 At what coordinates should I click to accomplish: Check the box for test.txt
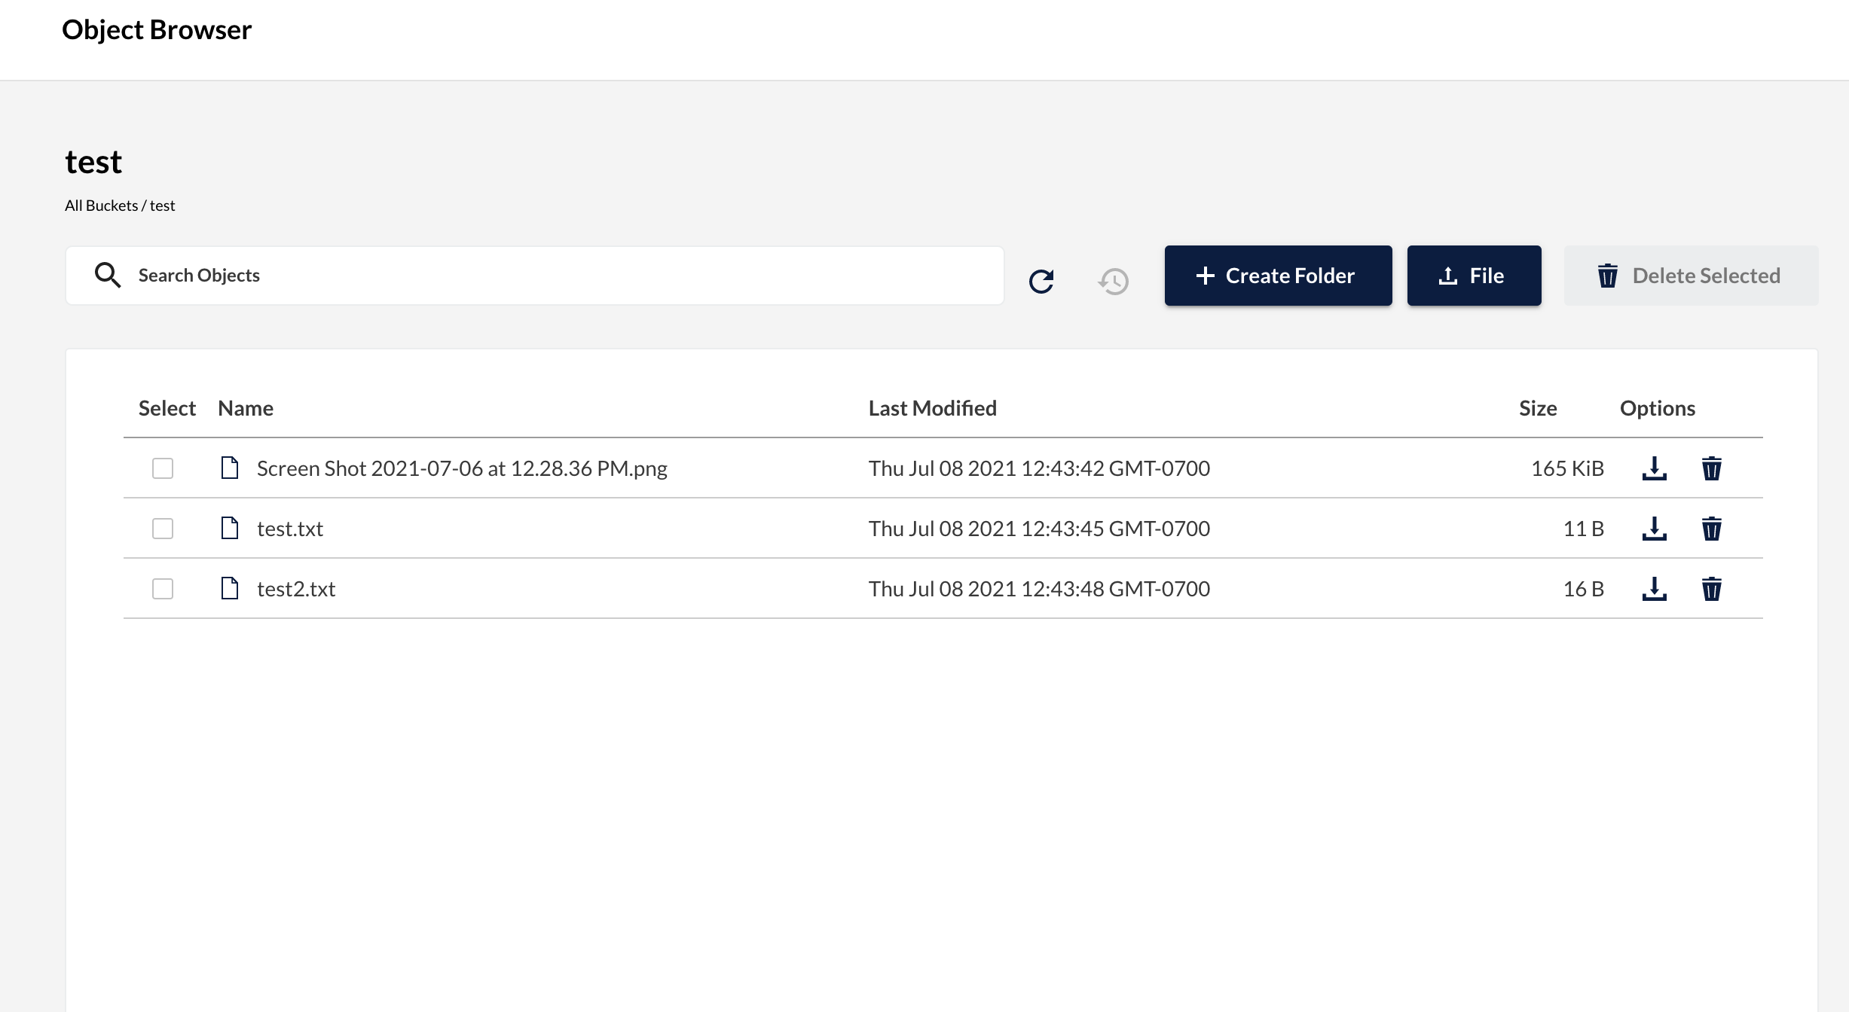[x=163, y=529]
